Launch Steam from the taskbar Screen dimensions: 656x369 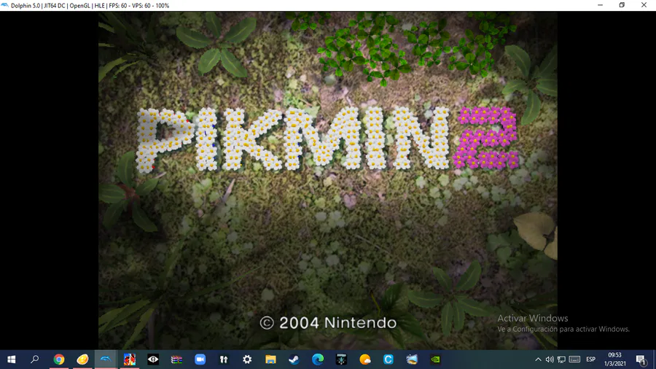pyautogui.click(x=294, y=360)
